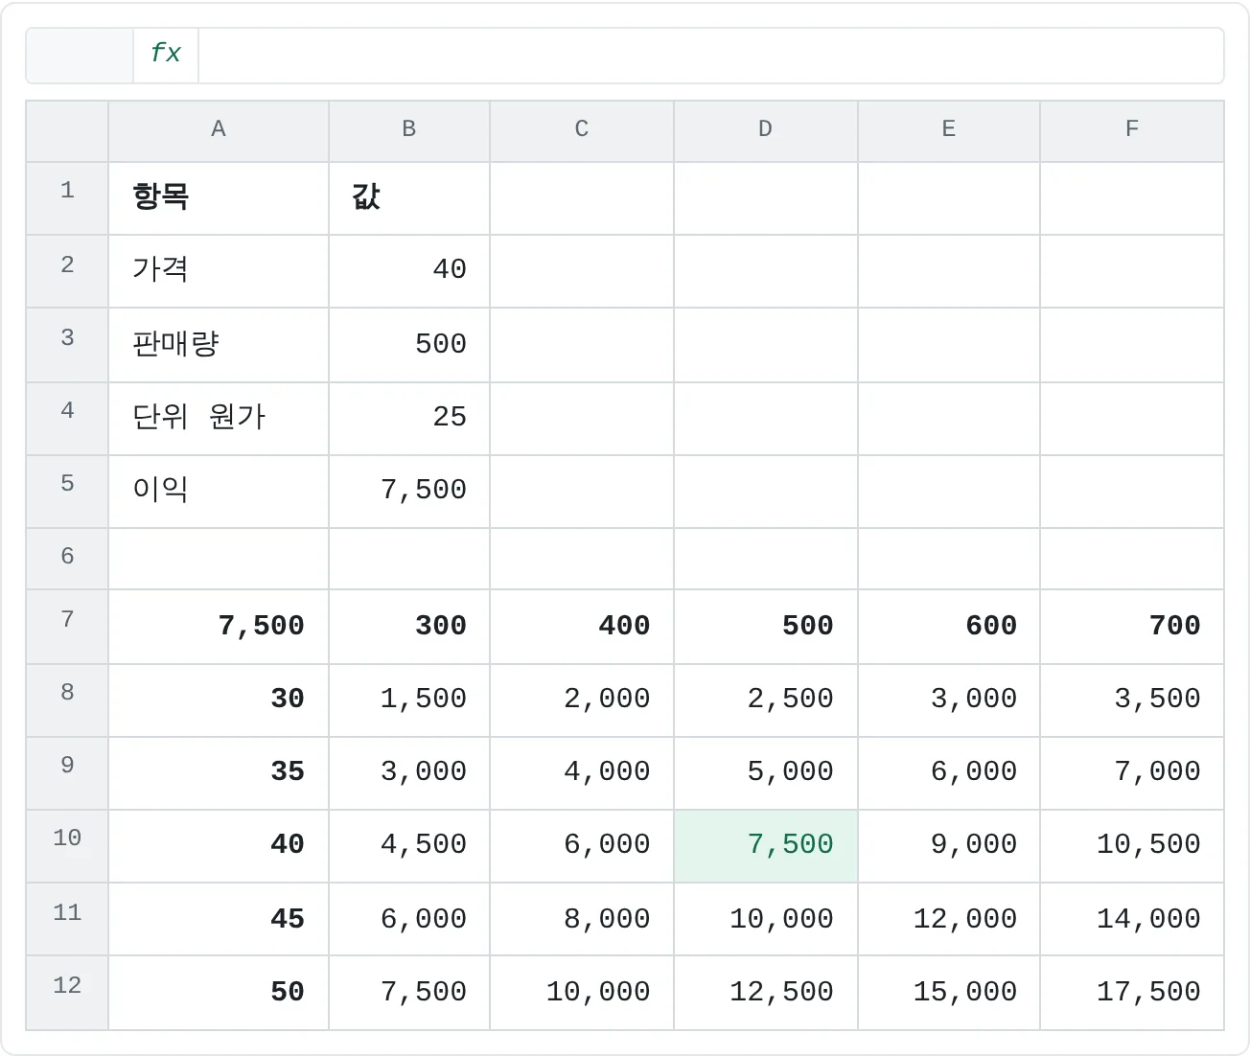Click the cell name box
Screen dimensions: 1250x1056
[x=80, y=55]
